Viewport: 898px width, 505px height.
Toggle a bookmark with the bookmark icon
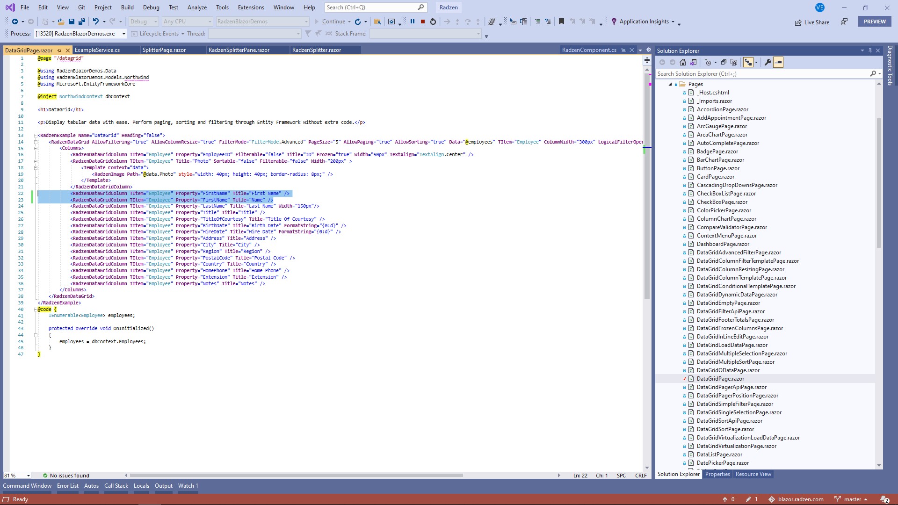point(561,22)
